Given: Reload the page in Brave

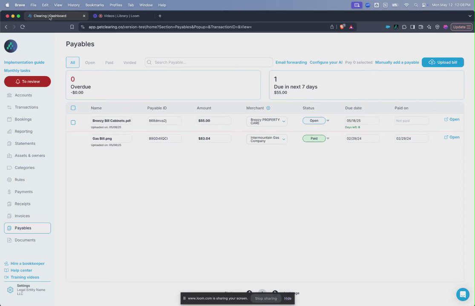Looking at the screenshot, I should coord(23,27).
